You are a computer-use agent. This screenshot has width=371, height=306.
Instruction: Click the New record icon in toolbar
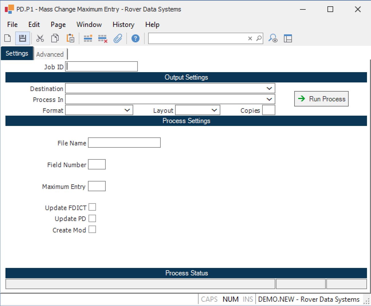click(8, 38)
